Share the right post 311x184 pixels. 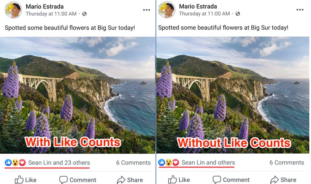pos(283,179)
